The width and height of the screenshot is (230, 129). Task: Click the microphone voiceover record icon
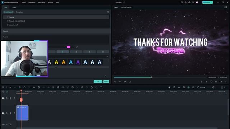(179, 87)
